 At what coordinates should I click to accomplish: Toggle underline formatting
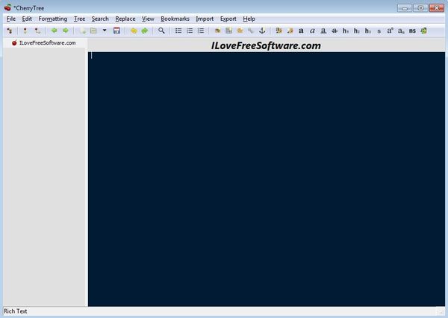click(323, 31)
